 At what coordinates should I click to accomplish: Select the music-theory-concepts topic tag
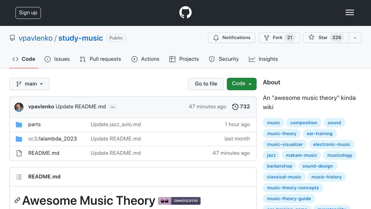(293, 188)
